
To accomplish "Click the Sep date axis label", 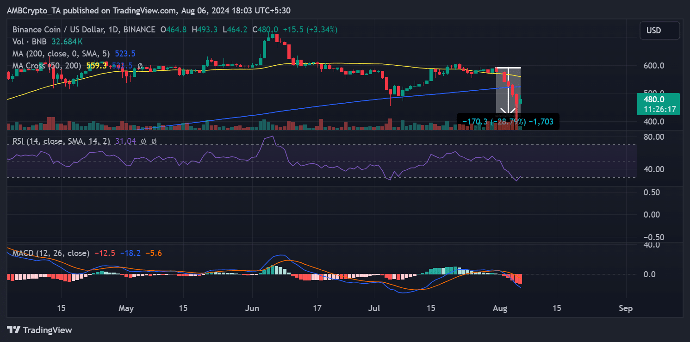I will (626, 308).
